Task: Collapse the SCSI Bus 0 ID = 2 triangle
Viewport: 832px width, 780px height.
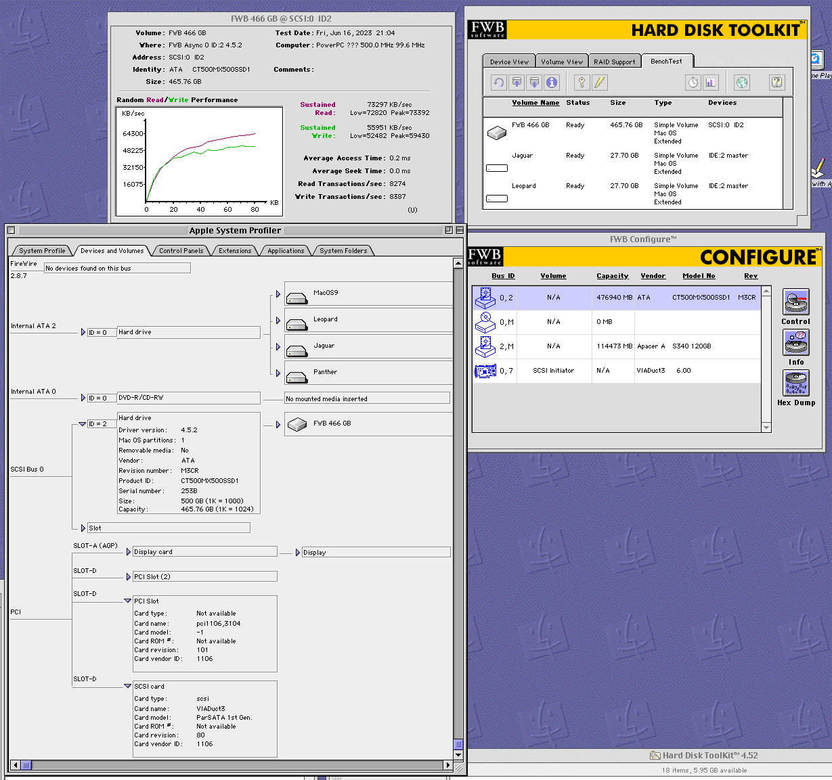Action: 83,424
